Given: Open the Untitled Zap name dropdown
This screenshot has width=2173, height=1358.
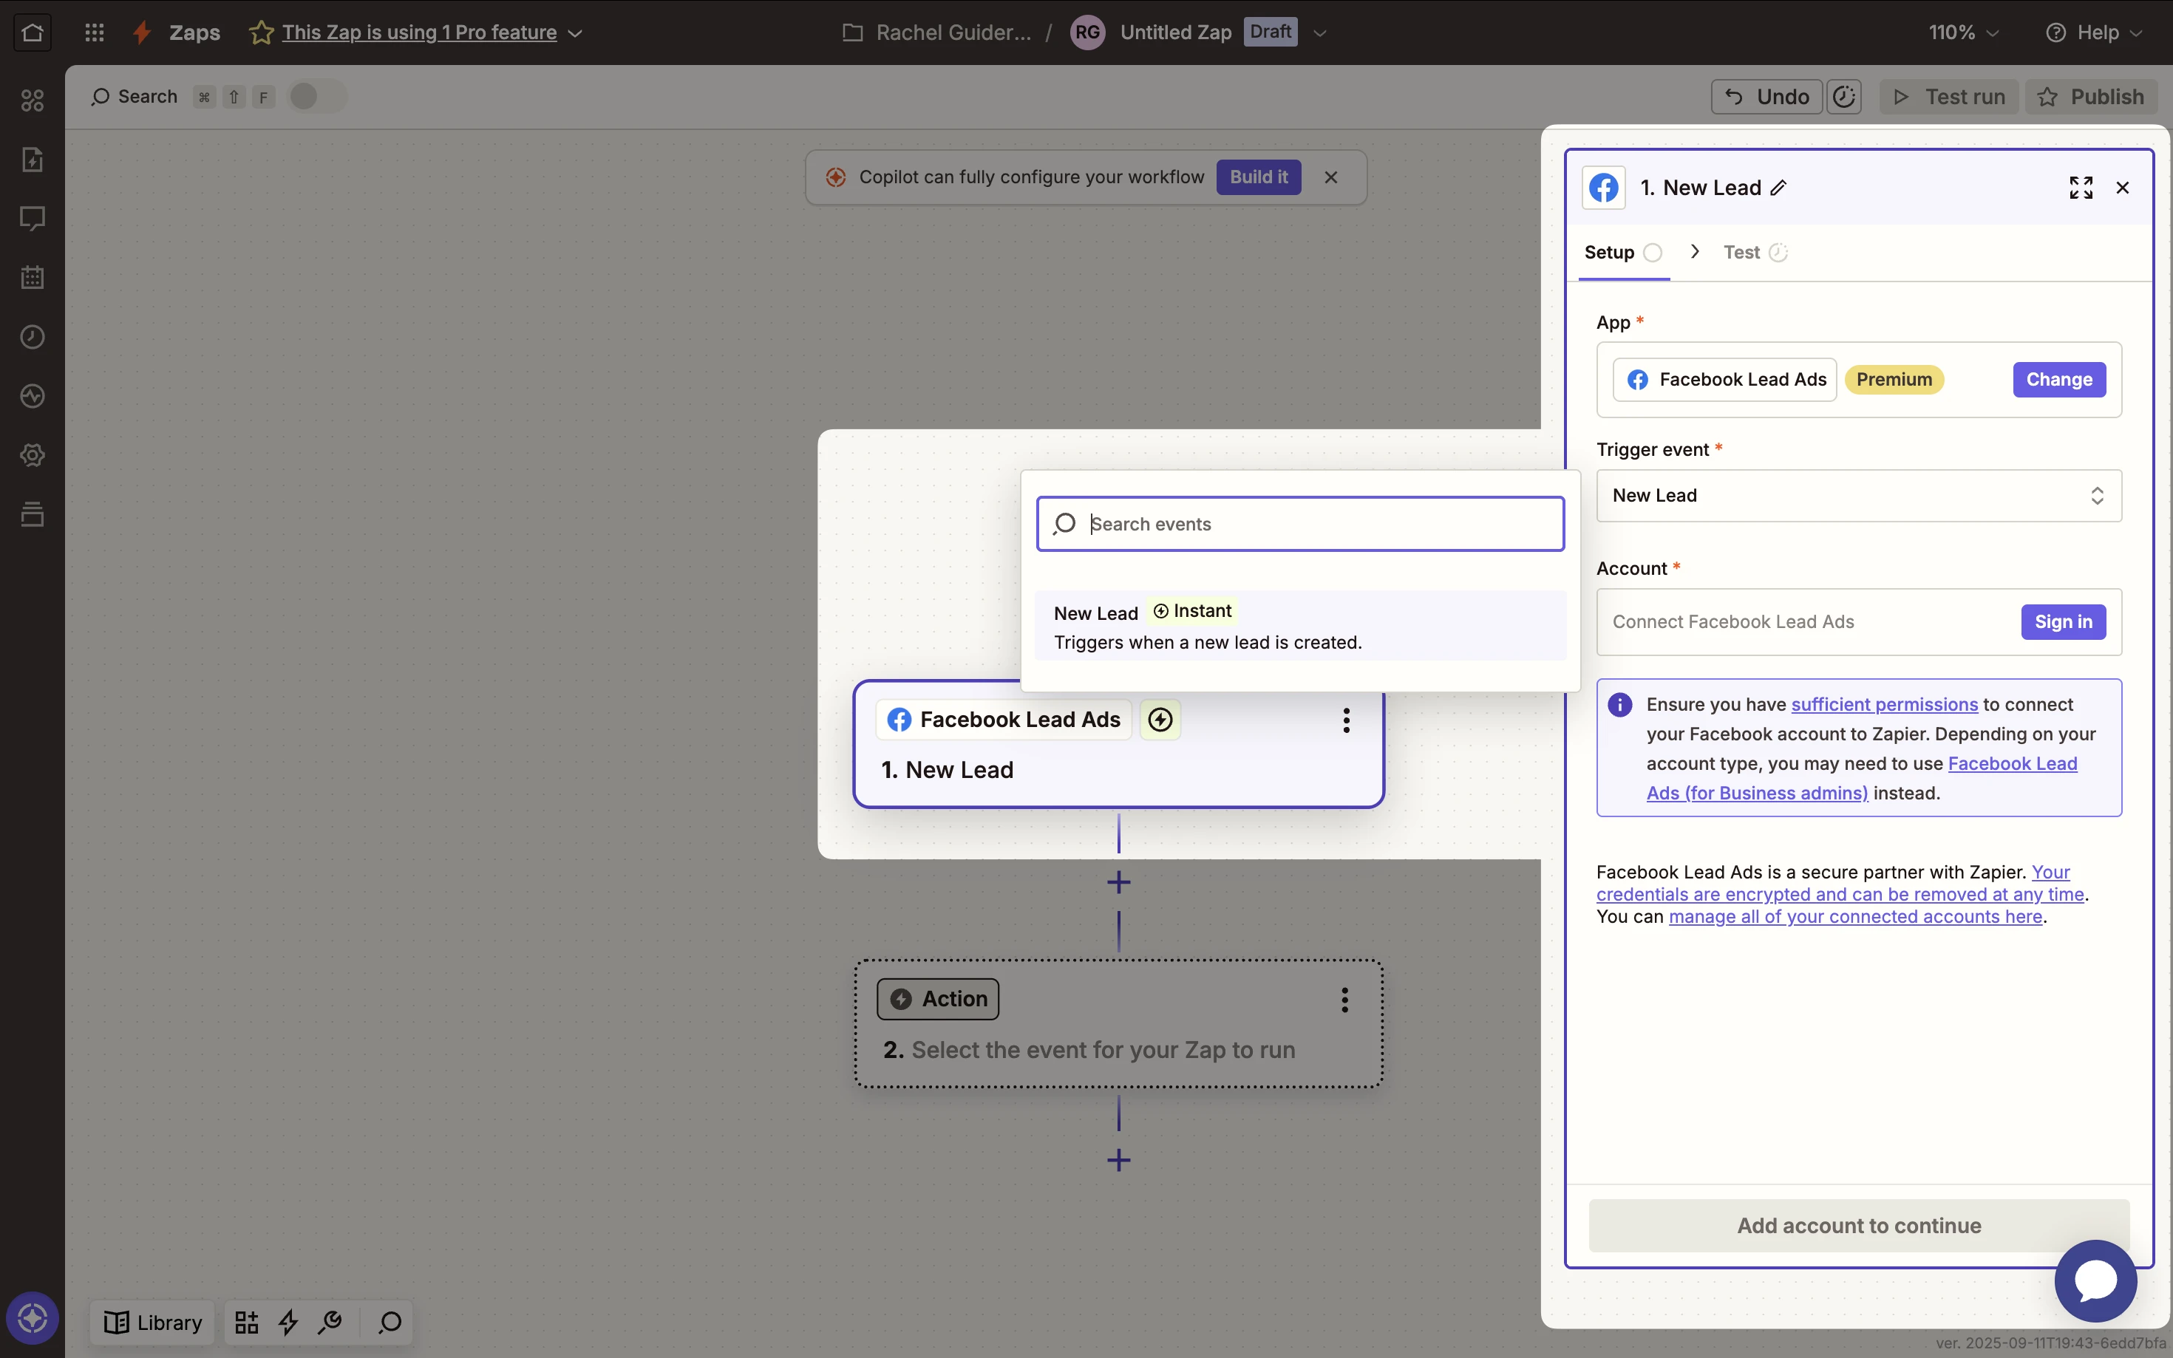Looking at the screenshot, I should [1319, 33].
